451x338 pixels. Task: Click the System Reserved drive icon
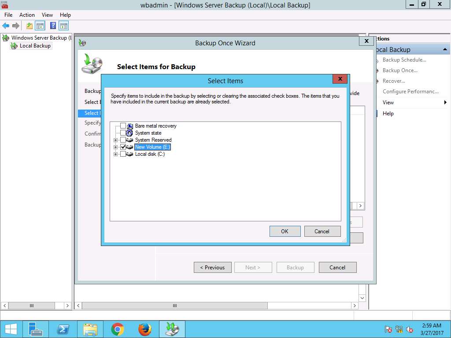pyautogui.click(x=130, y=140)
